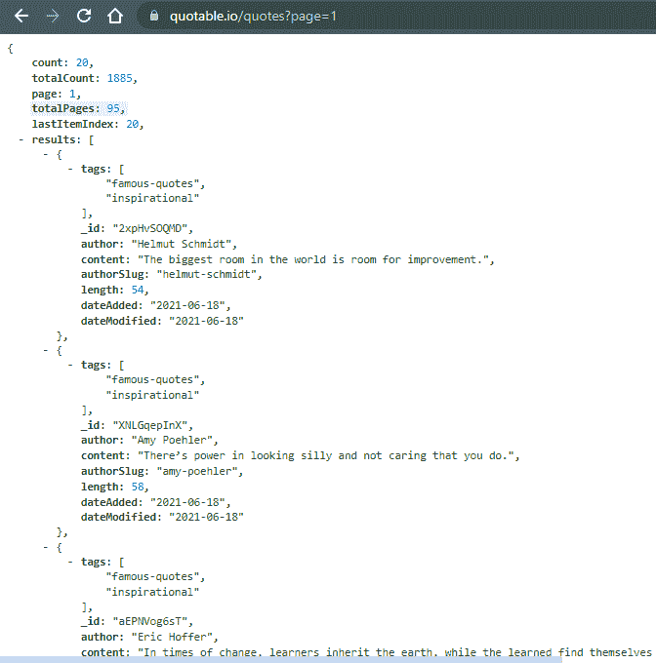656x663 pixels.
Task: Select the highlighted totalPages value 95
Action: pyautogui.click(x=113, y=108)
